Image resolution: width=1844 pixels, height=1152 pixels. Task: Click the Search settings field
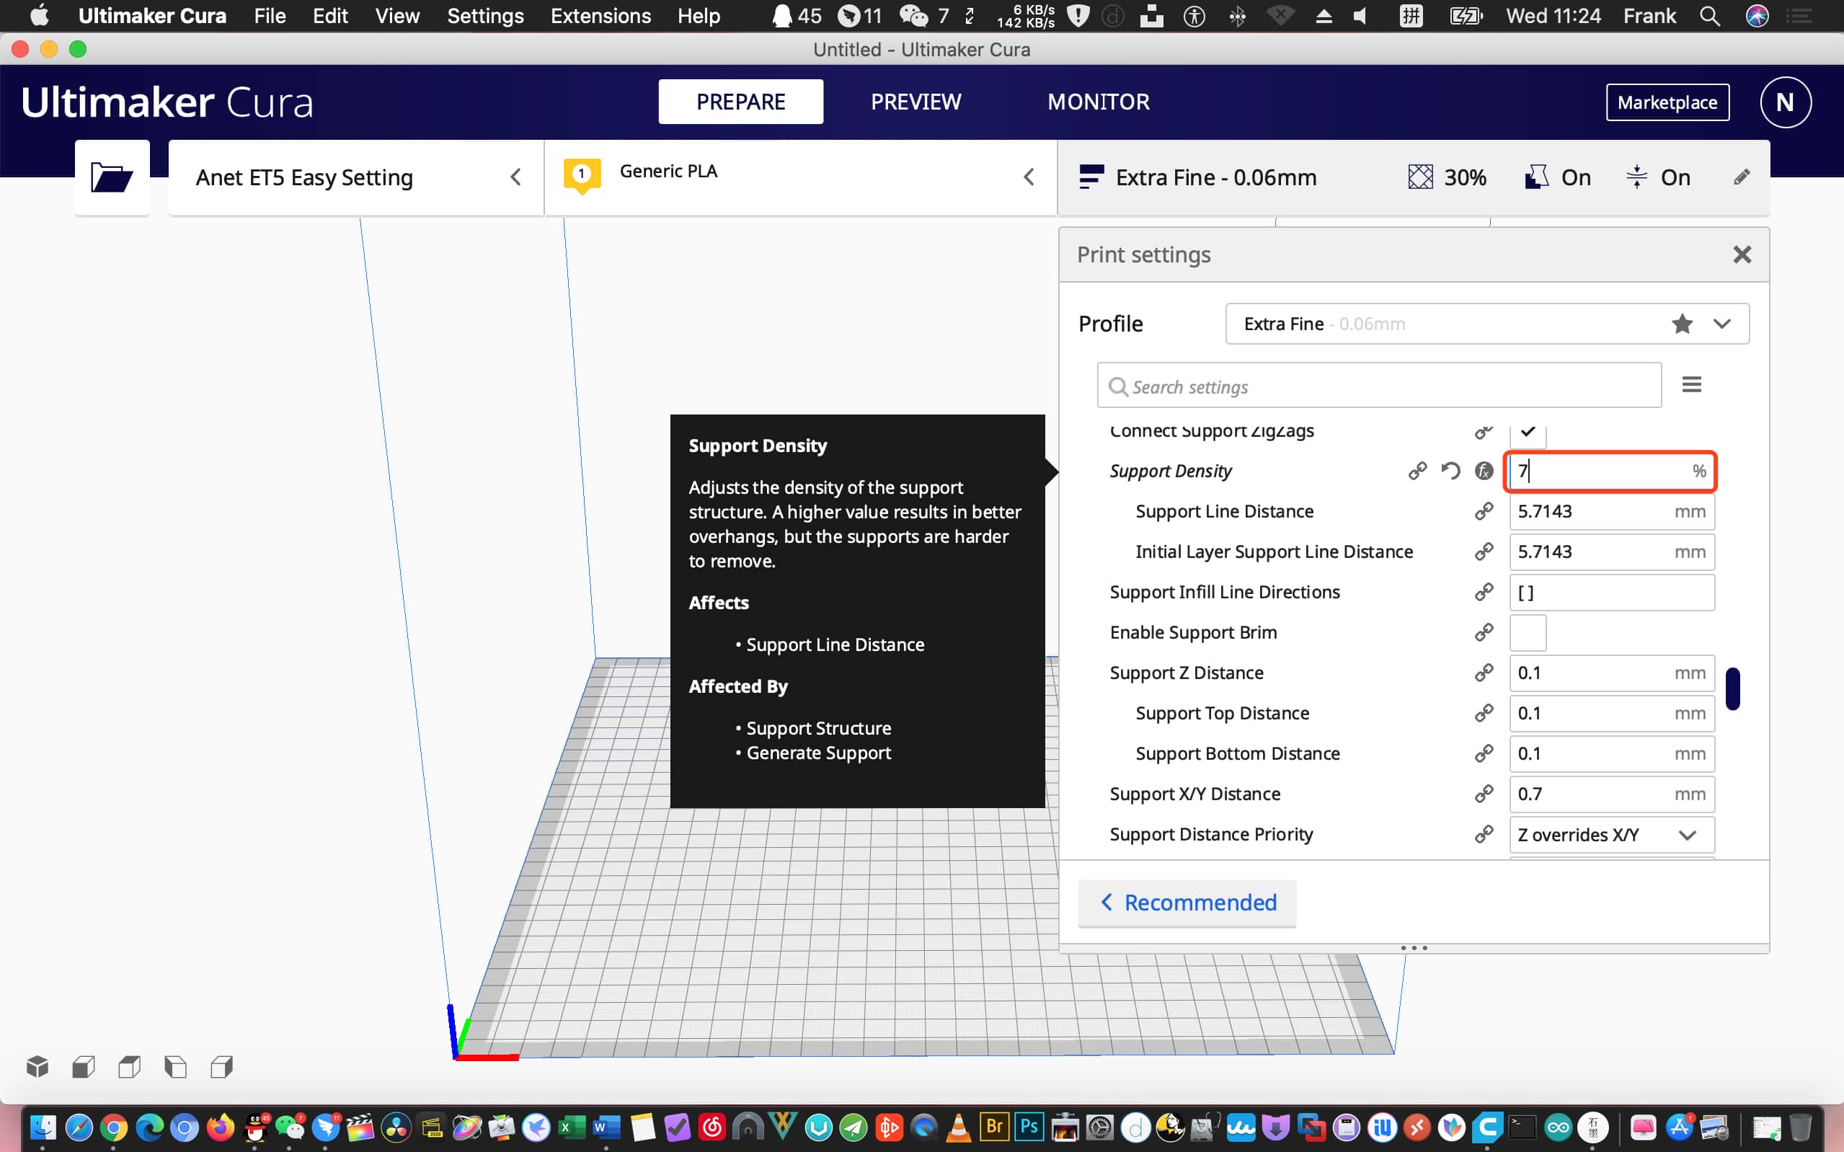tap(1378, 386)
